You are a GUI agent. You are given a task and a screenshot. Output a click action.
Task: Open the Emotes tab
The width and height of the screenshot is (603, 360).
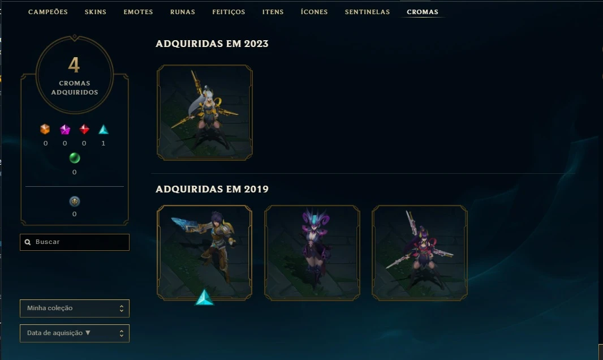(138, 12)
